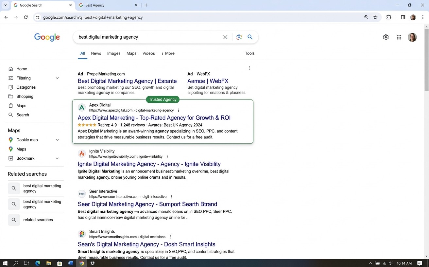Open Google search settings gear
The height and width of the screenshot is (267, 429).
386,37
